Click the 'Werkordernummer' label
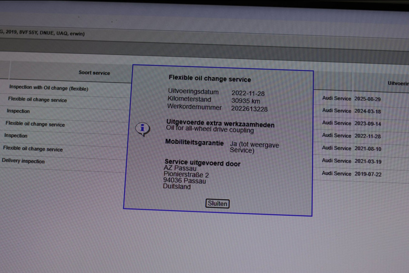Screen dimensions: 409x273 [195, 106]
